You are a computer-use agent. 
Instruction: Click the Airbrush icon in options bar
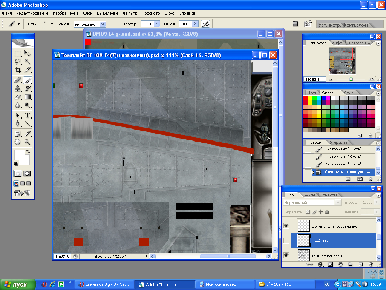205,24
